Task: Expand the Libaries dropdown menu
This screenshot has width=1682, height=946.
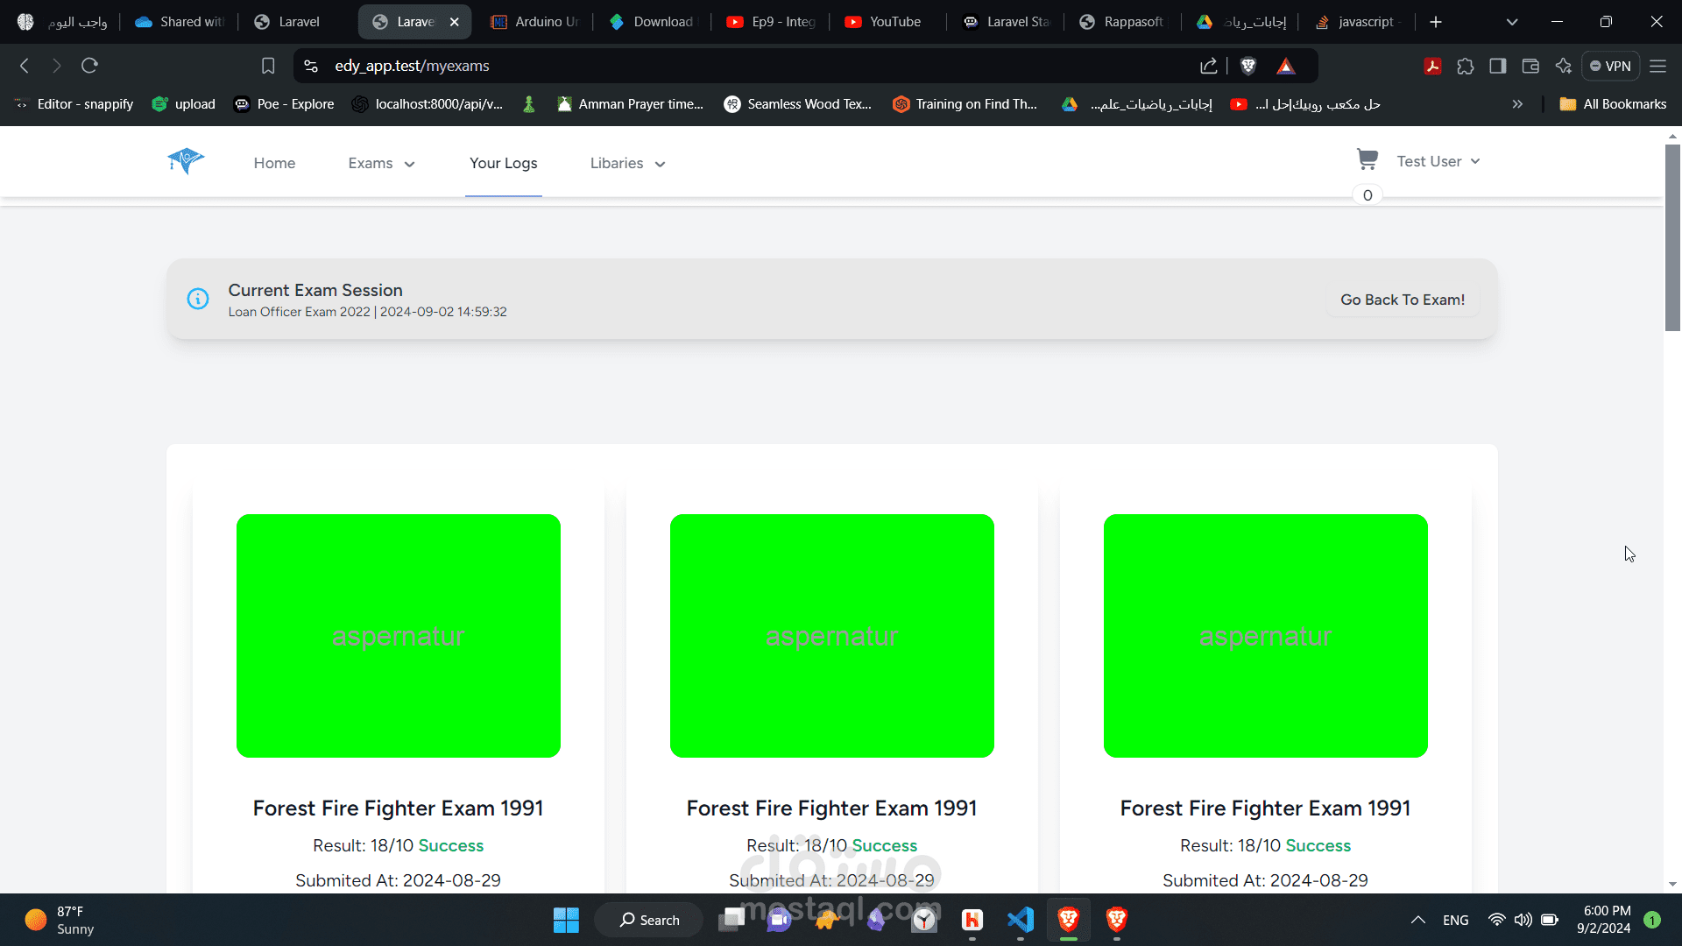Action: [x=627, y=163]
